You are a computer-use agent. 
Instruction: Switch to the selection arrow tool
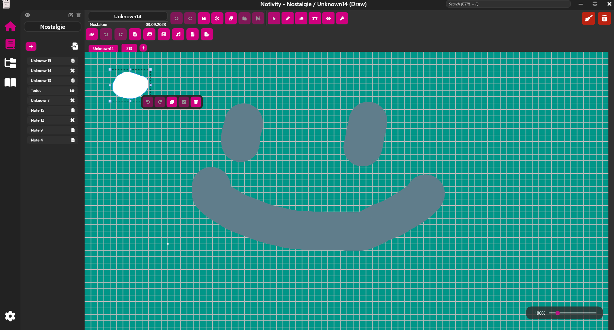pos(274,18)
